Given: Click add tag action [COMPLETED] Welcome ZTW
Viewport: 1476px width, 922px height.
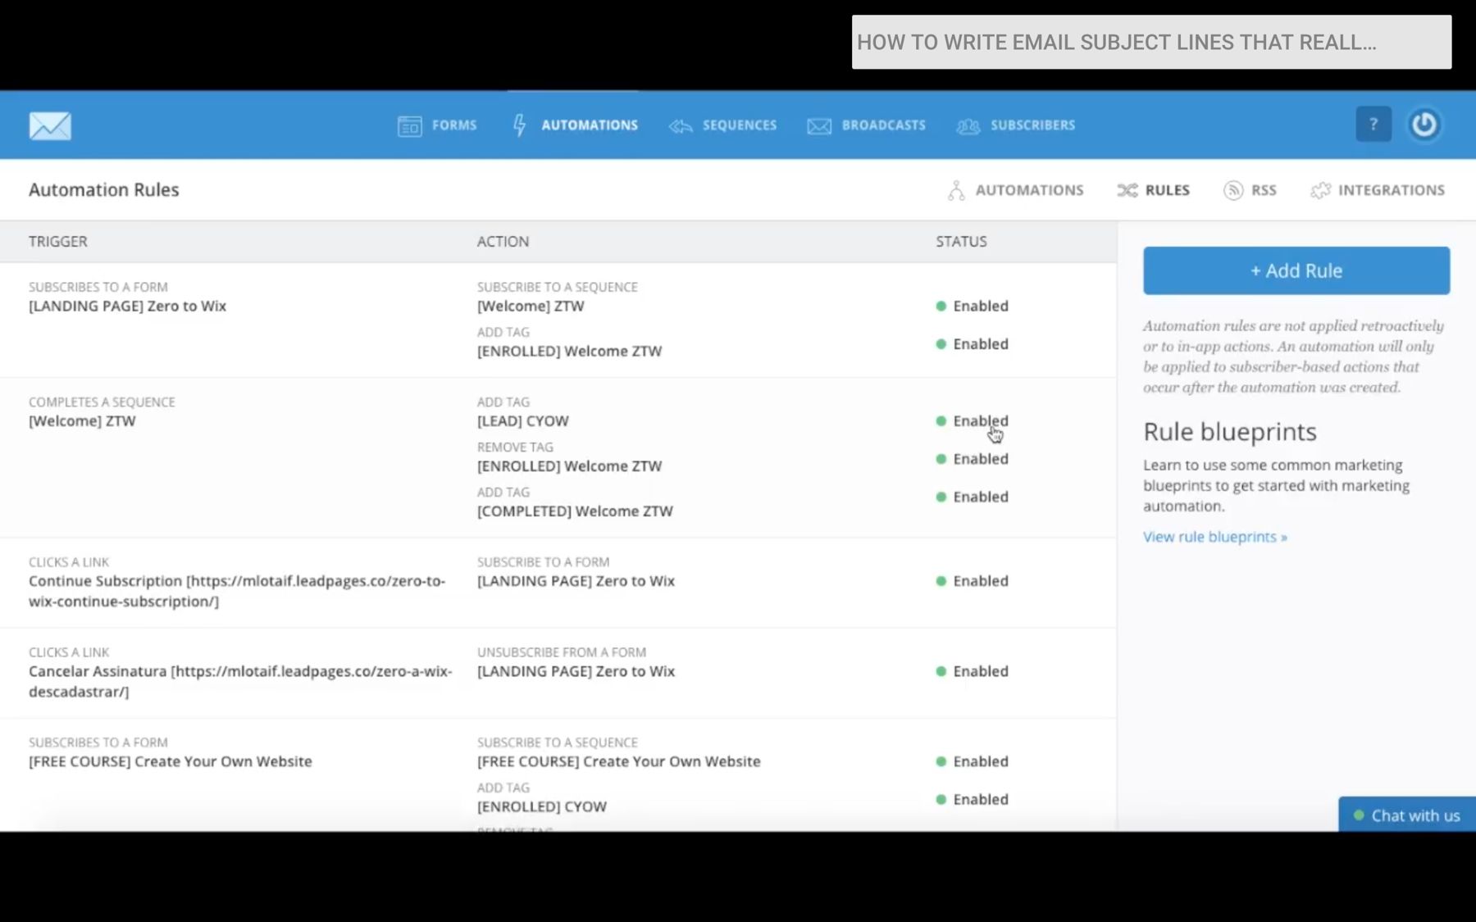Looking at the screenshot, I should (575, 511).
